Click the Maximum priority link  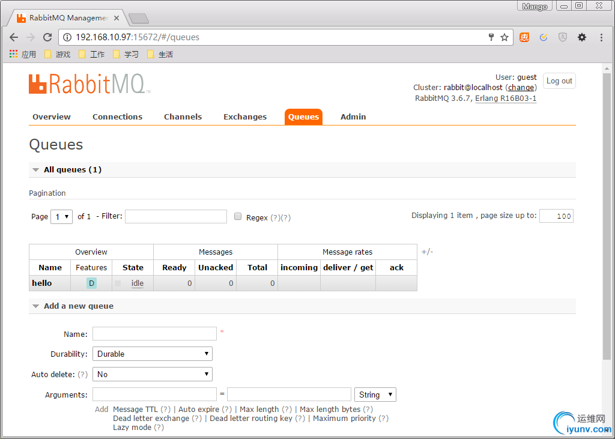pyautogui.click(x=344, y=418)
